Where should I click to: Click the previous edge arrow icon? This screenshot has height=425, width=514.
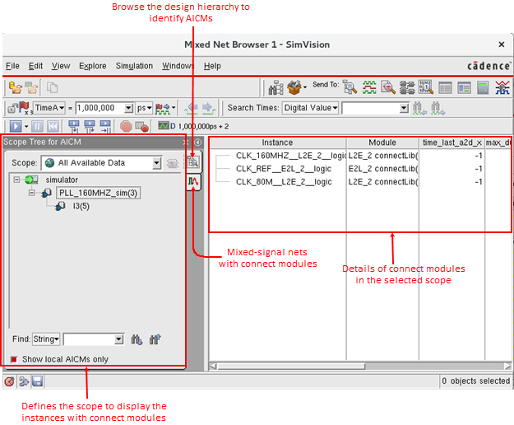(x=191, y=108)
